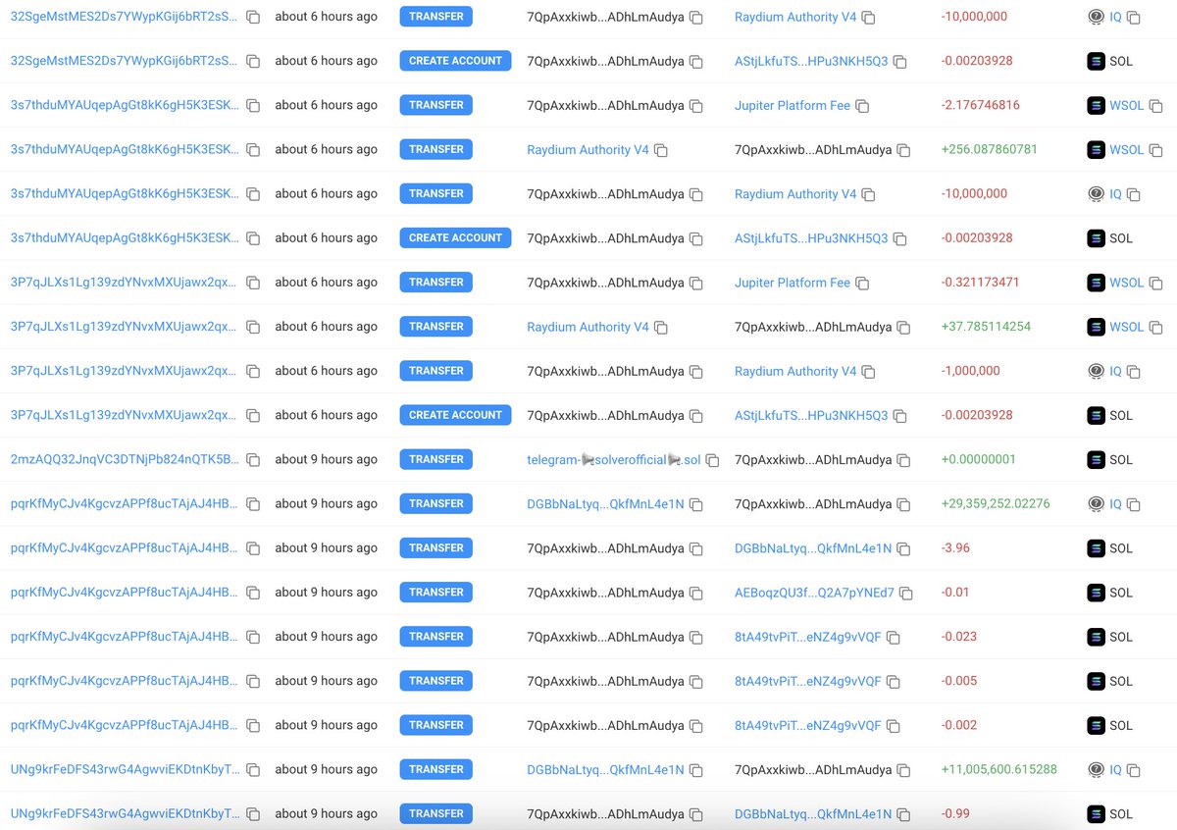Select the -0.01 SOL amount
This screenshot has width=1177, height=830.
click(955, 593)
